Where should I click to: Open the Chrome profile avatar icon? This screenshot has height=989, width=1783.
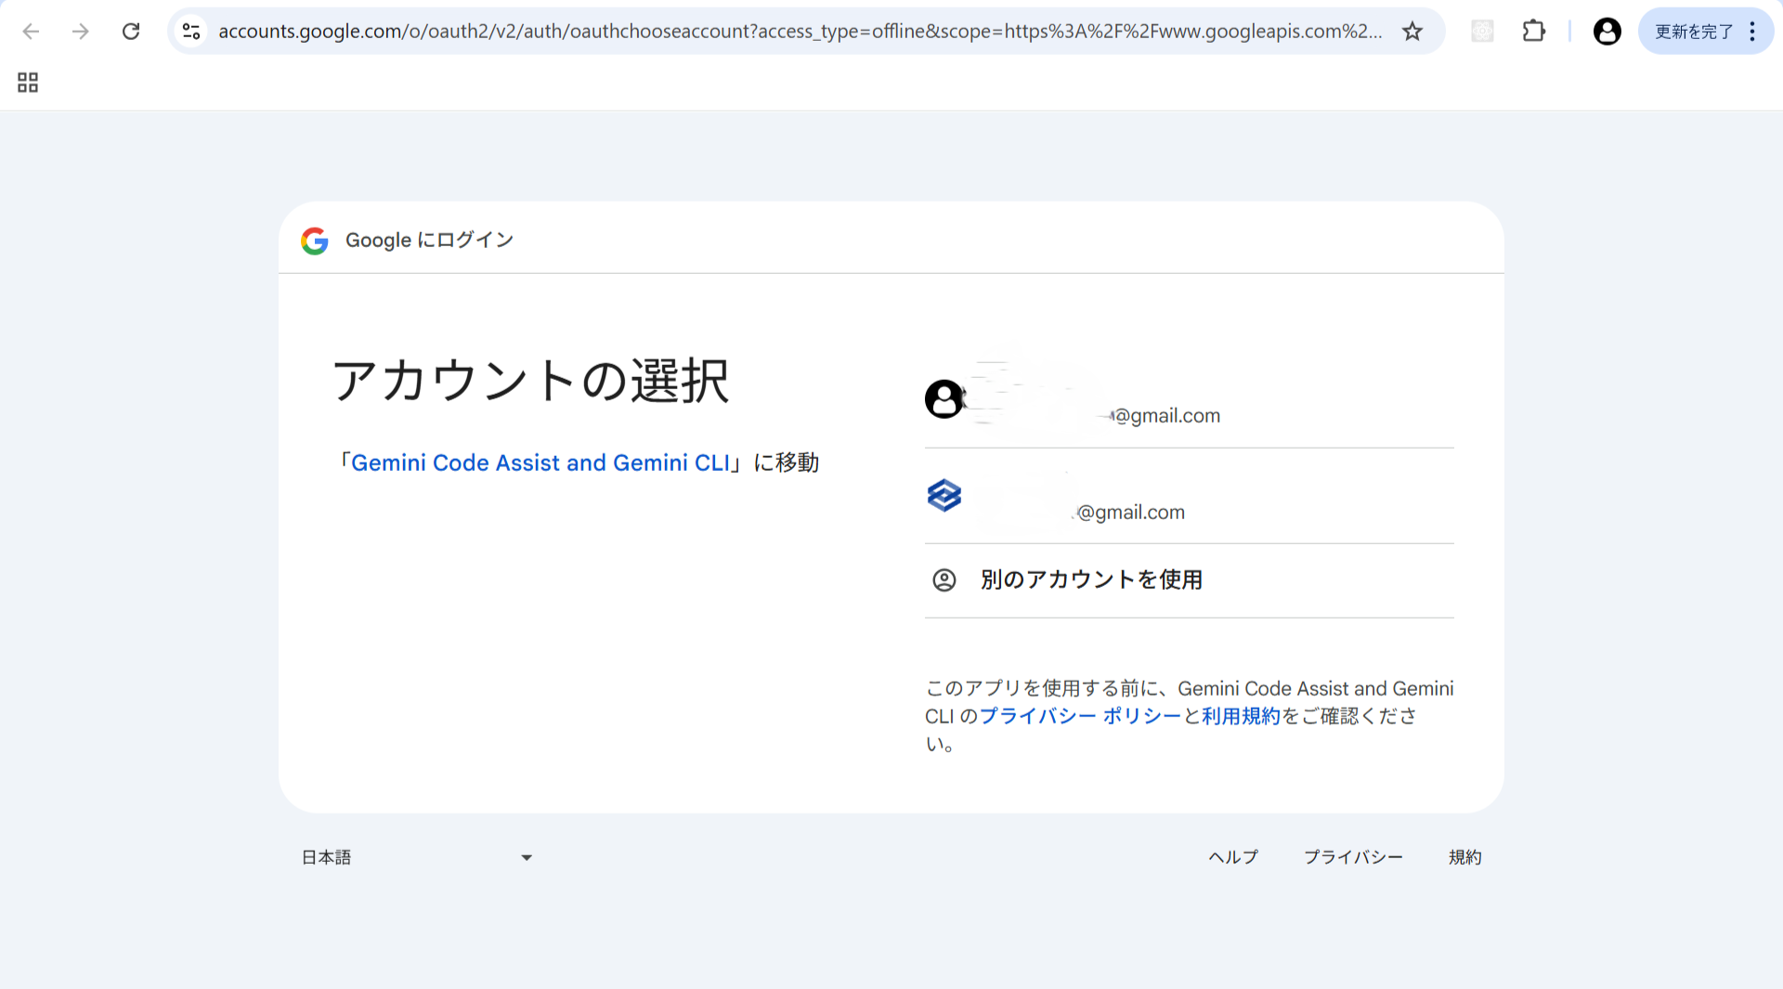pyautogui.click(x=1607, y=32)
